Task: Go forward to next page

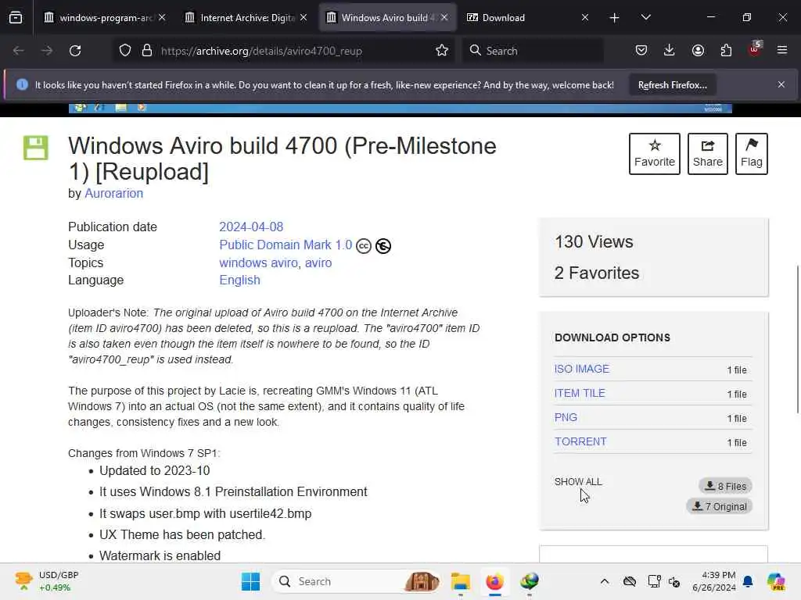Action: (46, 51)
